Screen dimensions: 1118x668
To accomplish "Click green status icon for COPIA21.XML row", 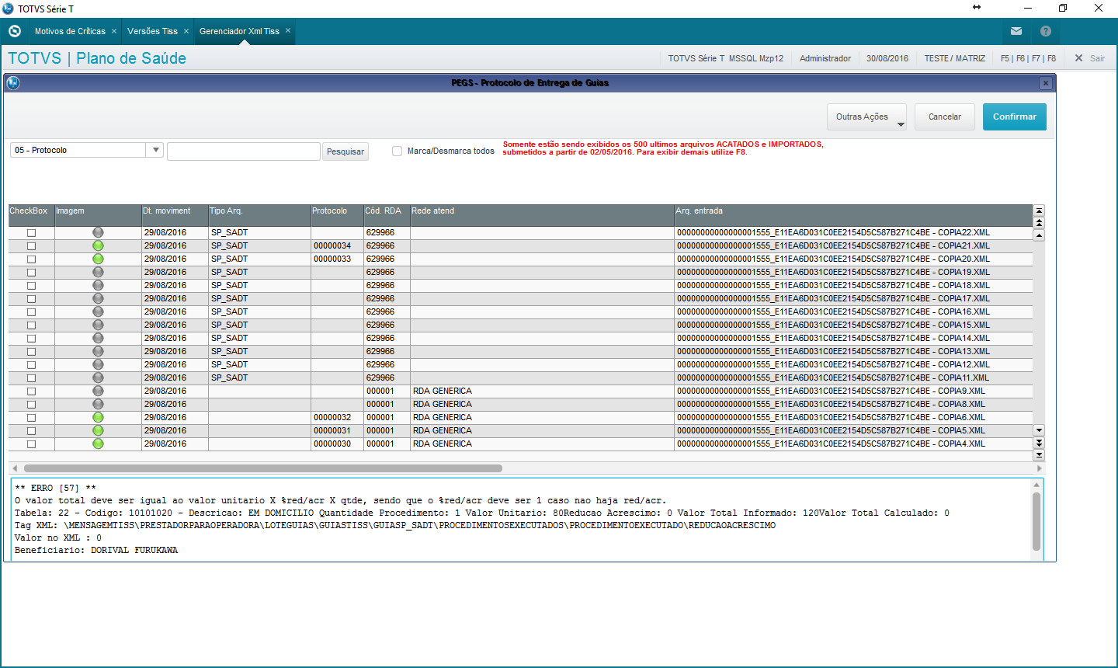I will [x=98, y=245].
